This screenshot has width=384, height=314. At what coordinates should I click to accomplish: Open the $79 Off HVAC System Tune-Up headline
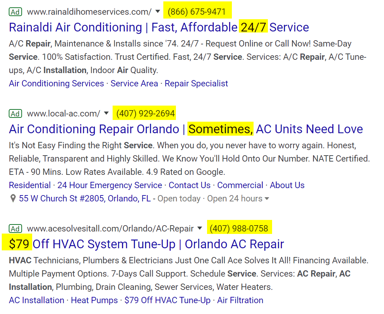pyautogui.click(x=147, y=244)
